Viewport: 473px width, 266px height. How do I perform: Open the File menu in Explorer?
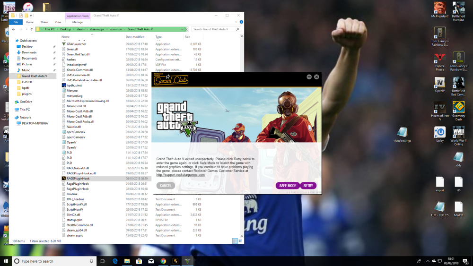pos(16,22)
